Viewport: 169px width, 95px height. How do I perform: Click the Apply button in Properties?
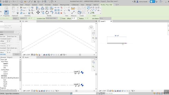coord(17,54)
